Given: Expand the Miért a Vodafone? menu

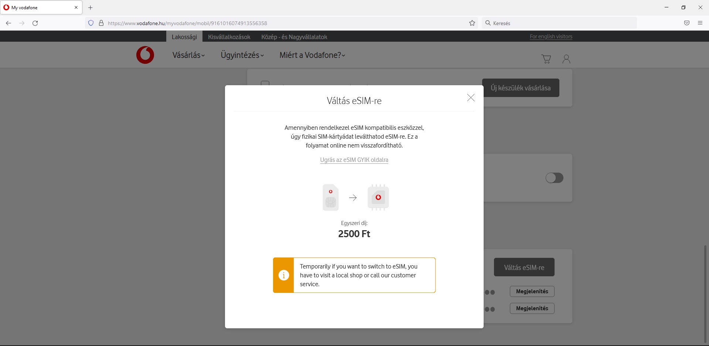Looking at the screenshot, I should [x=312, y=55].
